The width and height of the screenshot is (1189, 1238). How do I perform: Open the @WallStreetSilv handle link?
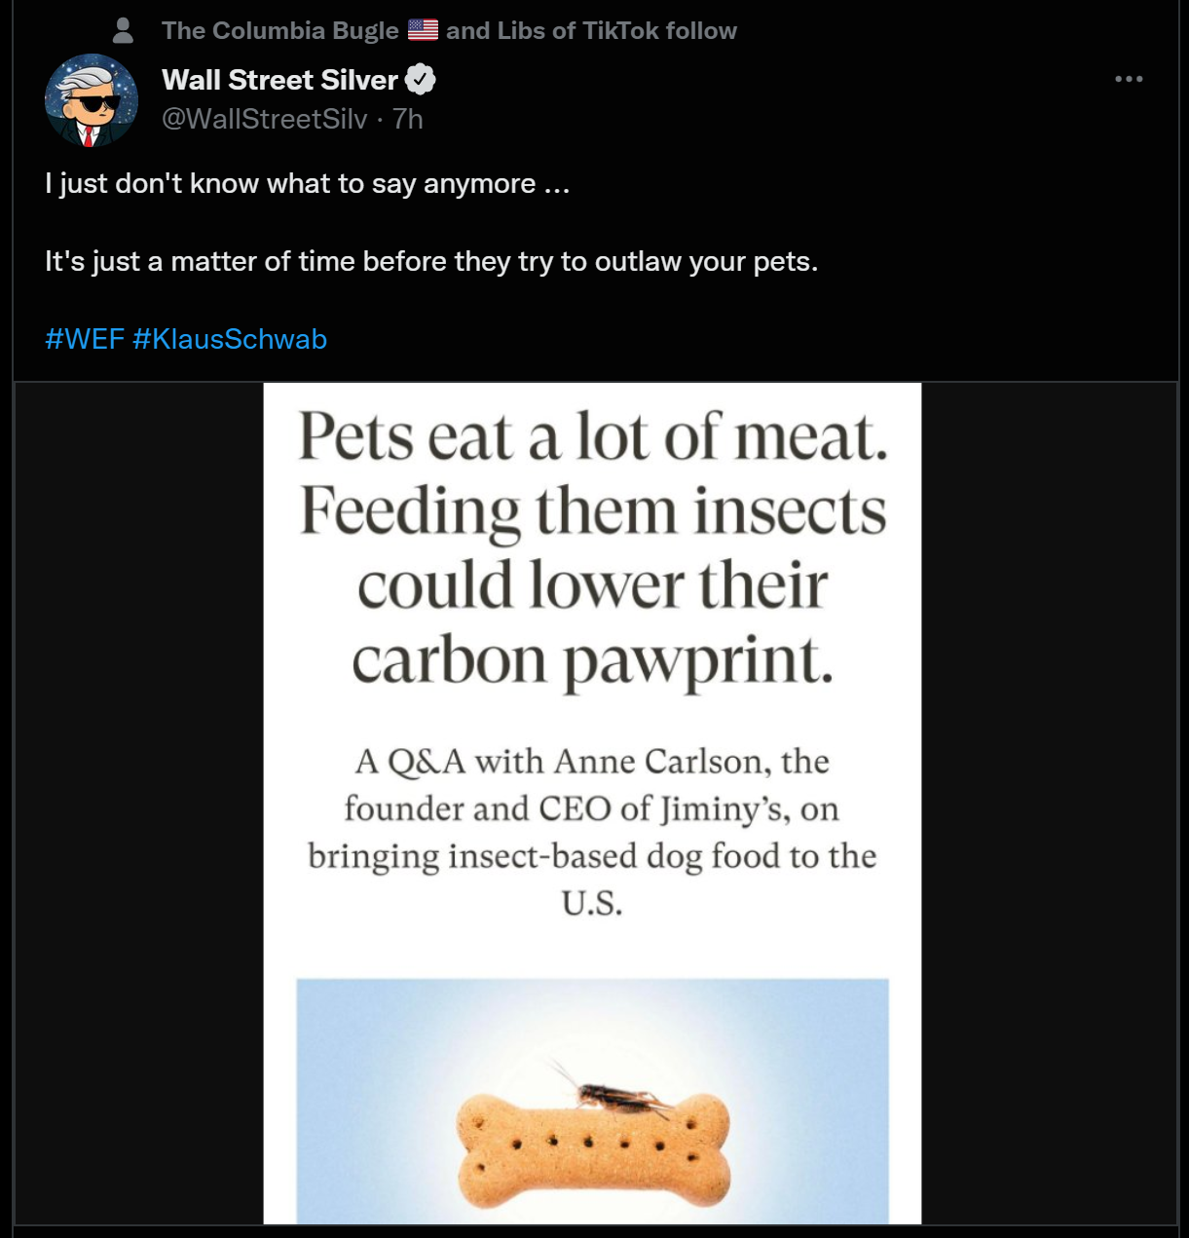point(264,119)
